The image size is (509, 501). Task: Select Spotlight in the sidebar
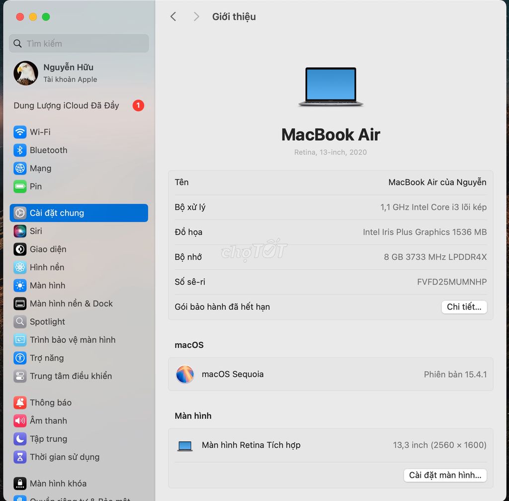tap(79, 322)
